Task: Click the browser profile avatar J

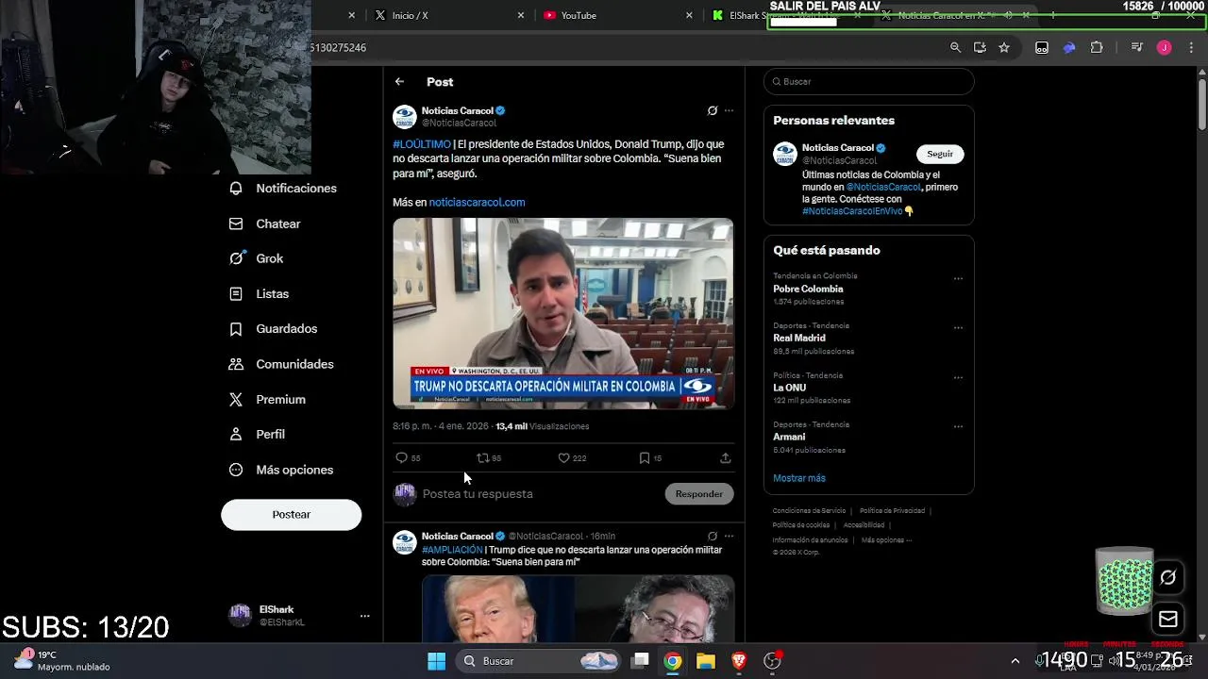Action: pyautogui.click(x=1164, y=47)
